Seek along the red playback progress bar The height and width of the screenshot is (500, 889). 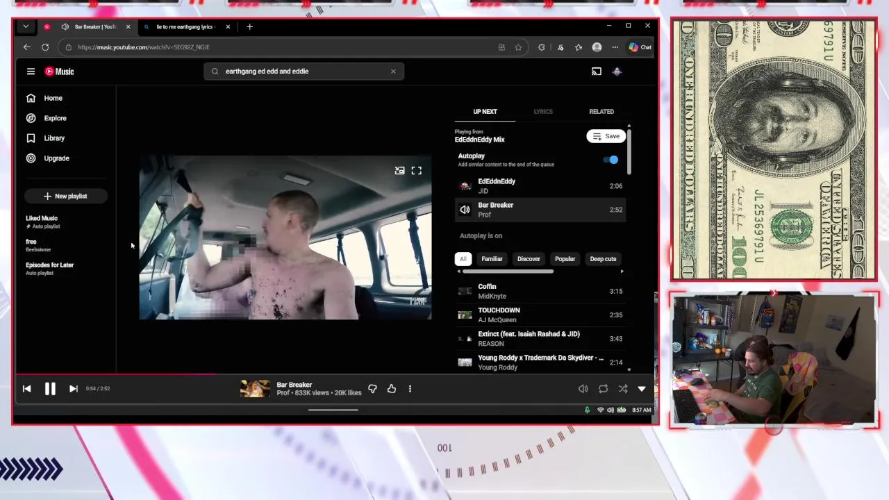click(333, 374)
